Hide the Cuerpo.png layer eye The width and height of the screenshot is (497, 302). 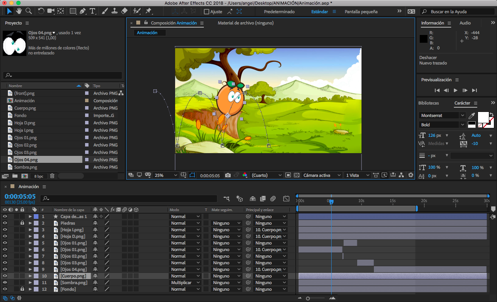coord(5,276)
